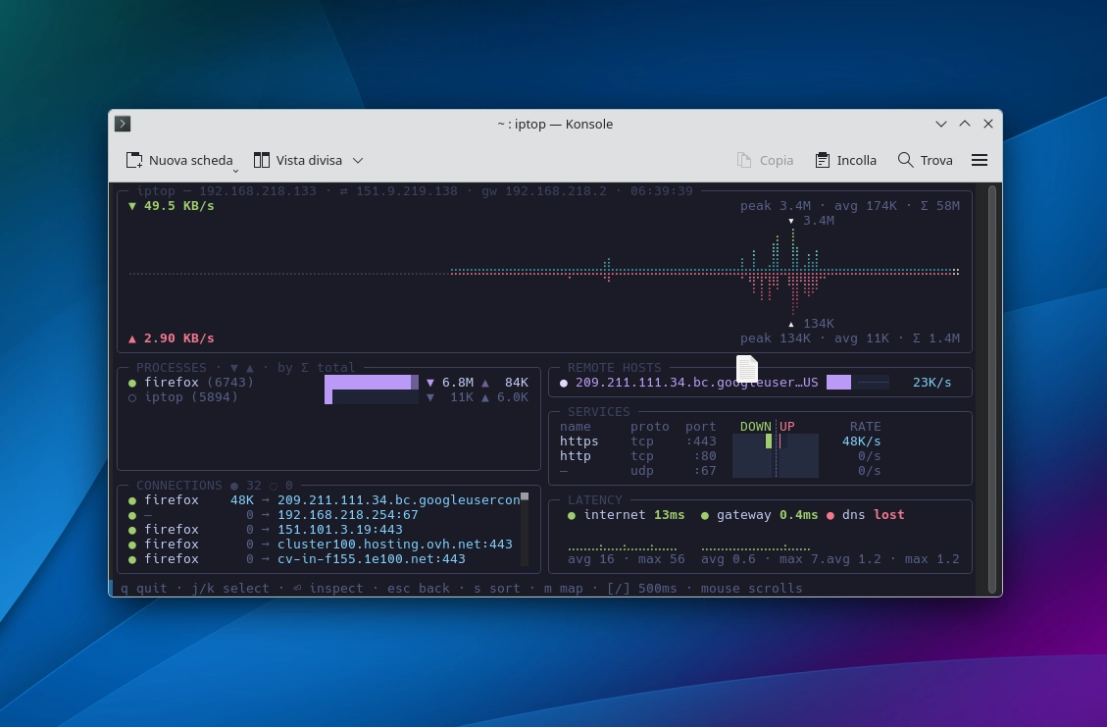Screen dimensions: 1107x727
Task: Click the RATE column header in Services
Action: tap(865, 426)
